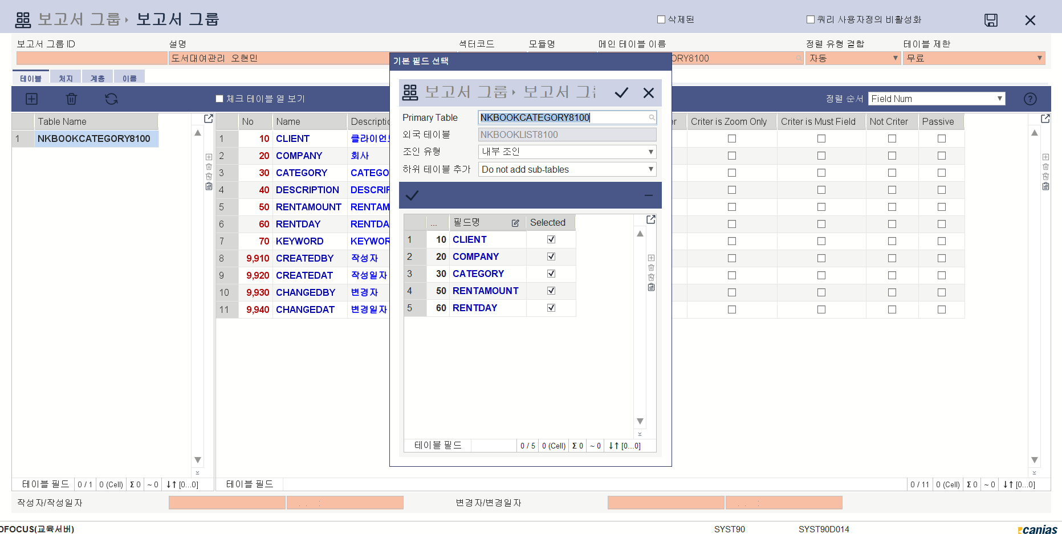Screen dimensions: 1062x534
Task: Click the 설명 description input field
Action: (279, 58)
